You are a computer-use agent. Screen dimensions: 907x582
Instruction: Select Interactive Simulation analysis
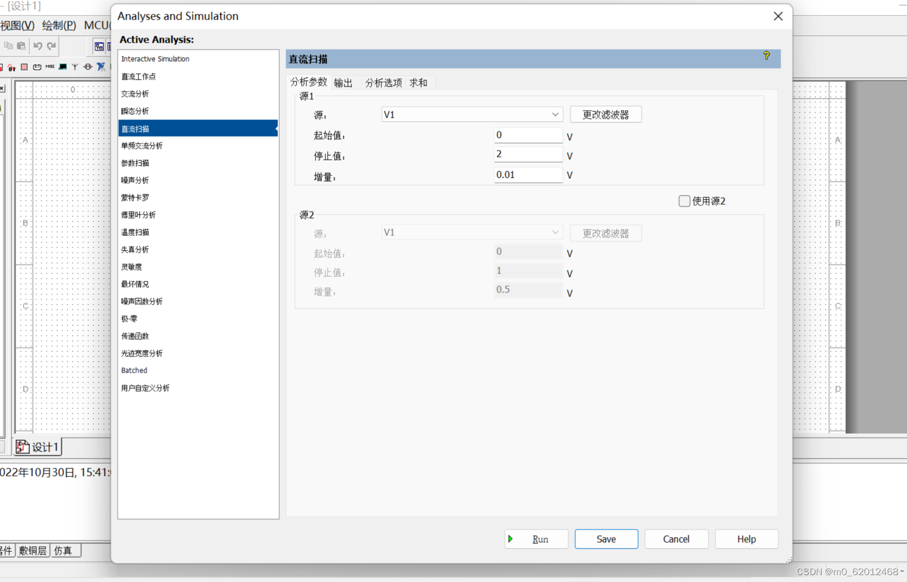pyautogui.click(x=198, y=59)
